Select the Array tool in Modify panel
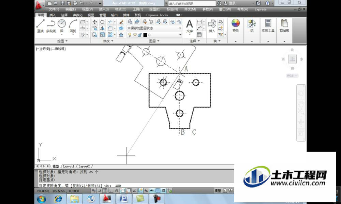This screenshot has width=341, height=204. click(x=110, y=35)
